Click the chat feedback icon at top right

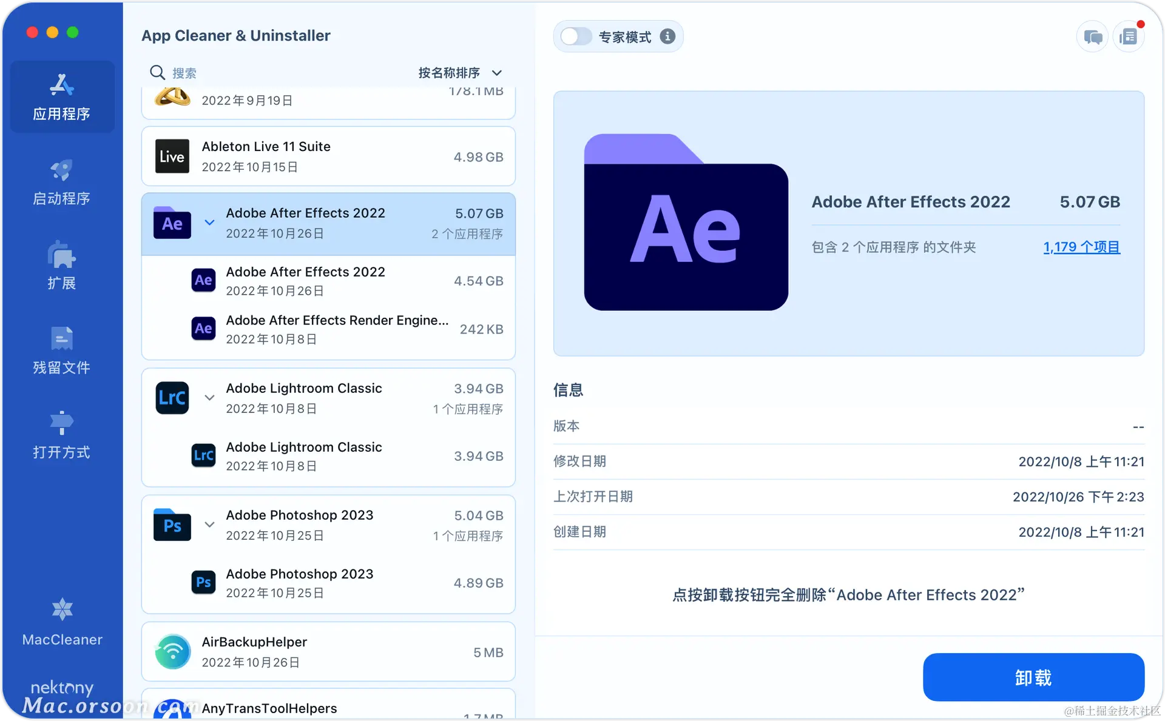coord(1092,37)
